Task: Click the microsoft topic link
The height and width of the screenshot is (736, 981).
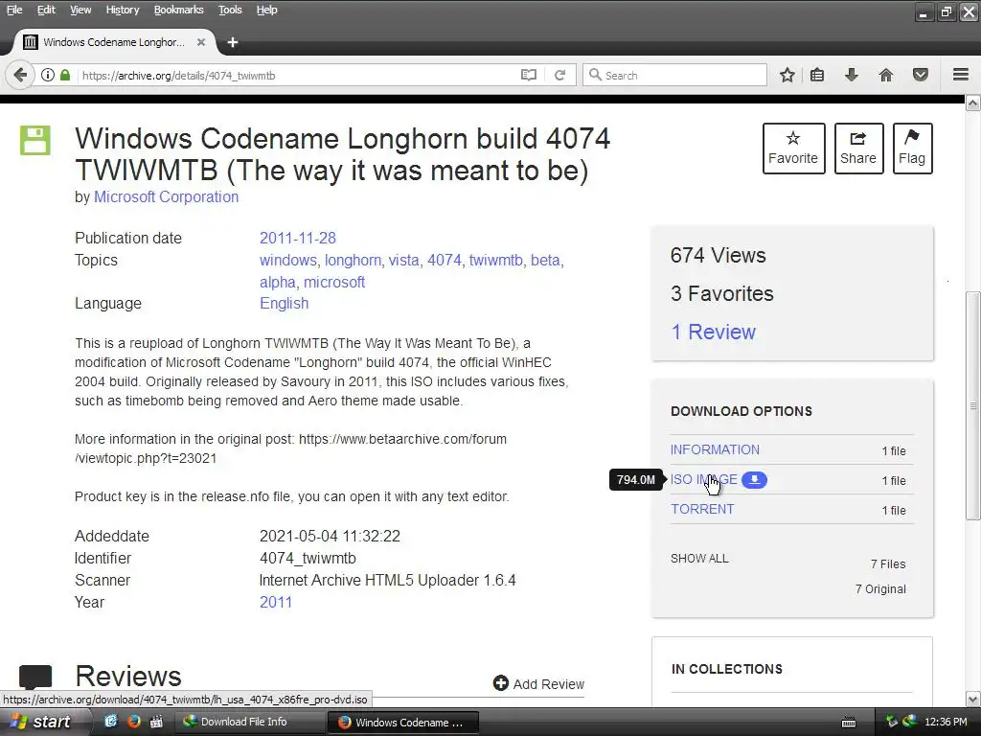Action: (x=334, y=283)
